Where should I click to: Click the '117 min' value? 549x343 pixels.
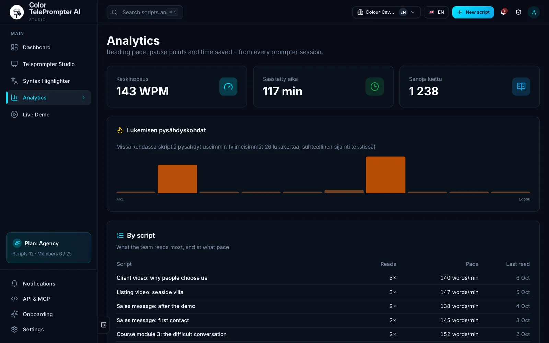pos(282,91)
